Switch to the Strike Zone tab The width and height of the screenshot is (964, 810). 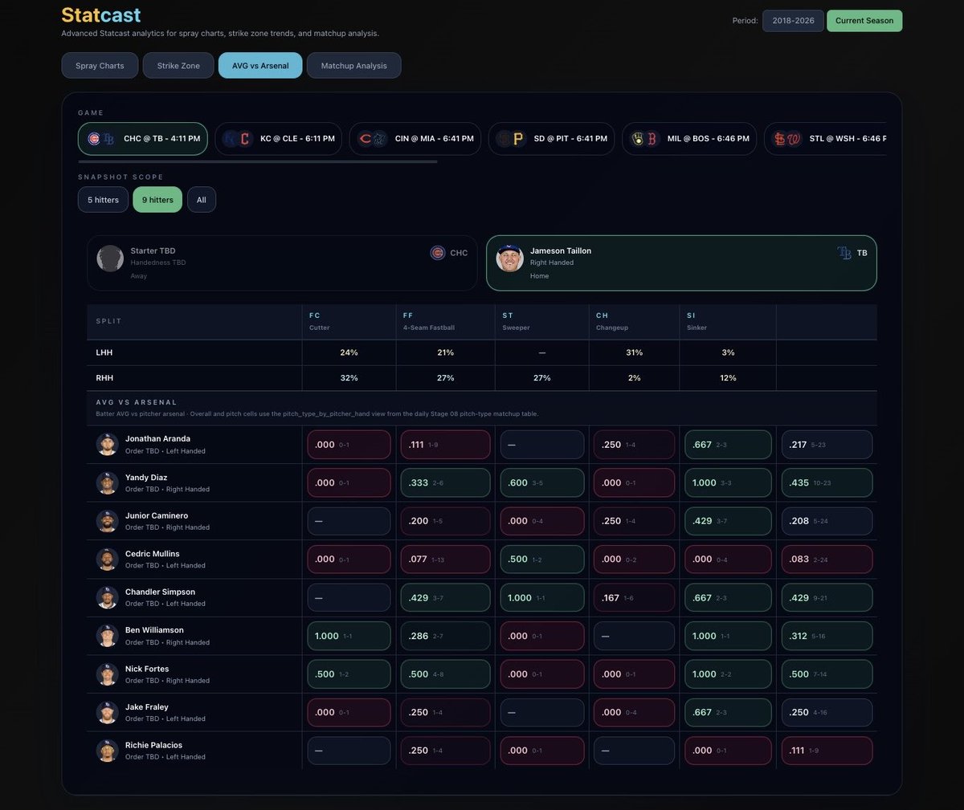[x=178, y=66]
